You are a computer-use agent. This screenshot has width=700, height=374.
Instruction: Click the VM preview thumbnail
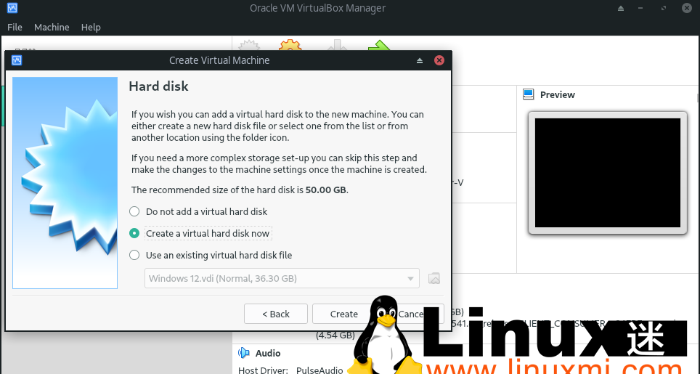608,173
